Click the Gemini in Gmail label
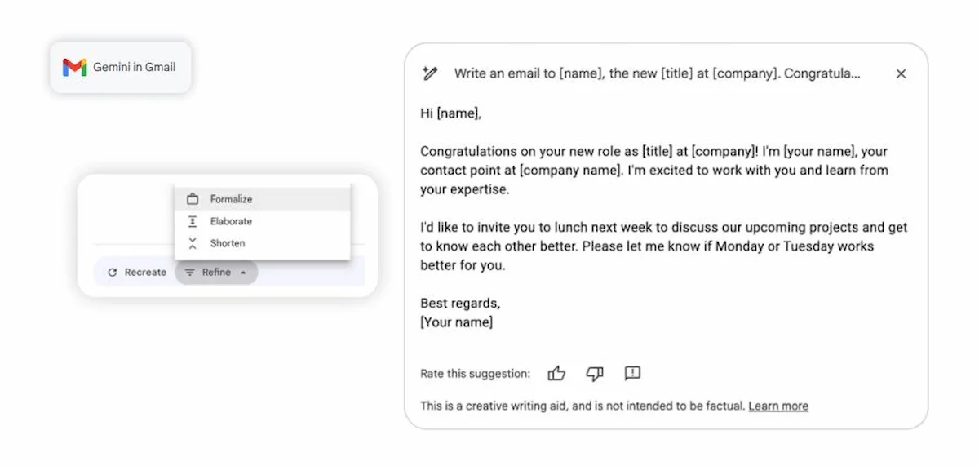 (x=134, y=67)
